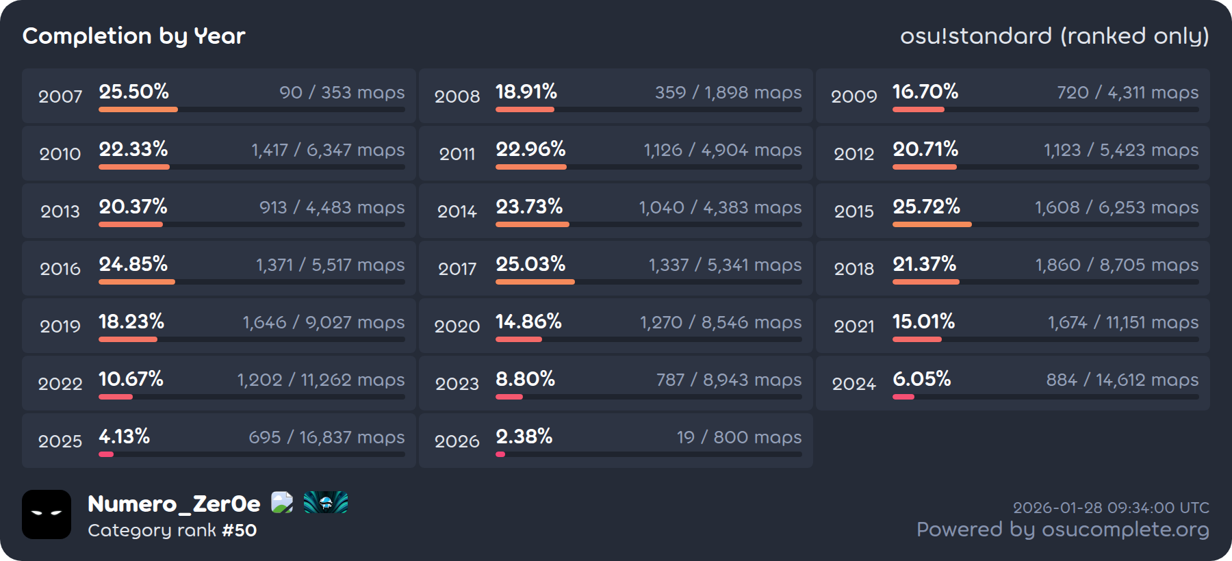
Task: Click the 2026 completion progress bar
Action: click(648, 454)
